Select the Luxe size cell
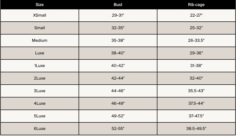This screenshot has width=236, height=136. point(40,53)
